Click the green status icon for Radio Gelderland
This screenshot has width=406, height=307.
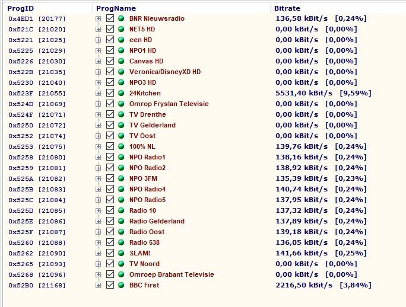pos(121,221)
